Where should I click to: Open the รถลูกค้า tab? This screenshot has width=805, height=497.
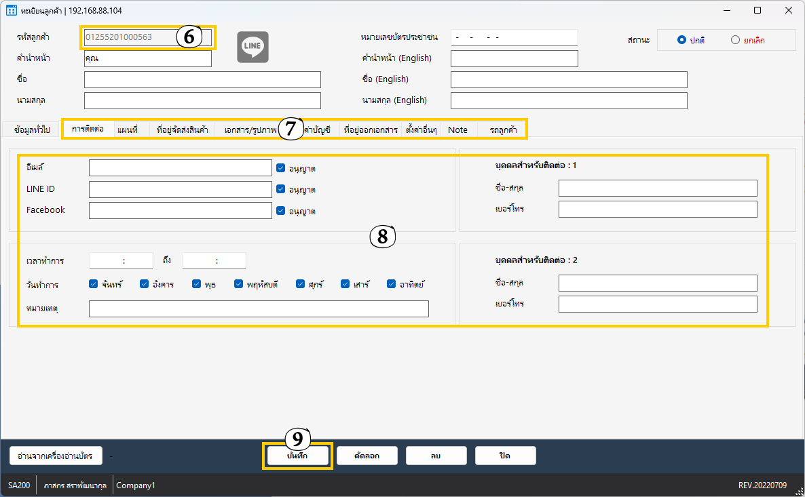point(503,130)
